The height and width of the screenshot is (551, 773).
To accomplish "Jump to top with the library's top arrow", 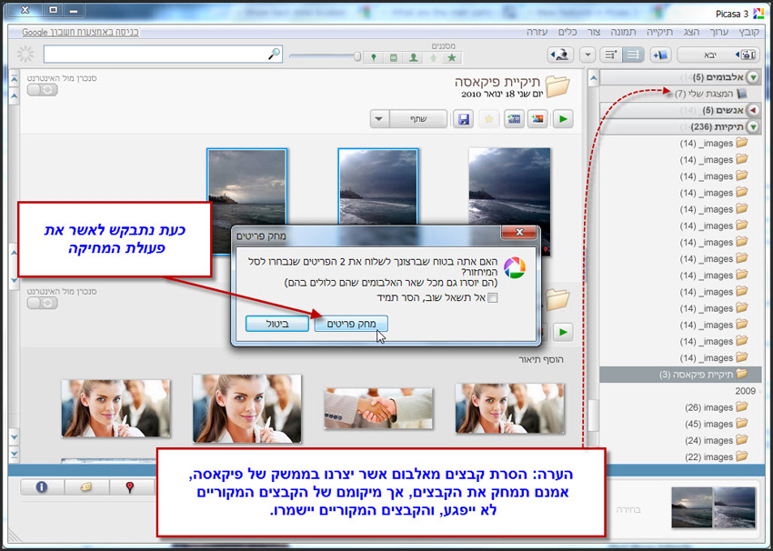I will [15, 79].
